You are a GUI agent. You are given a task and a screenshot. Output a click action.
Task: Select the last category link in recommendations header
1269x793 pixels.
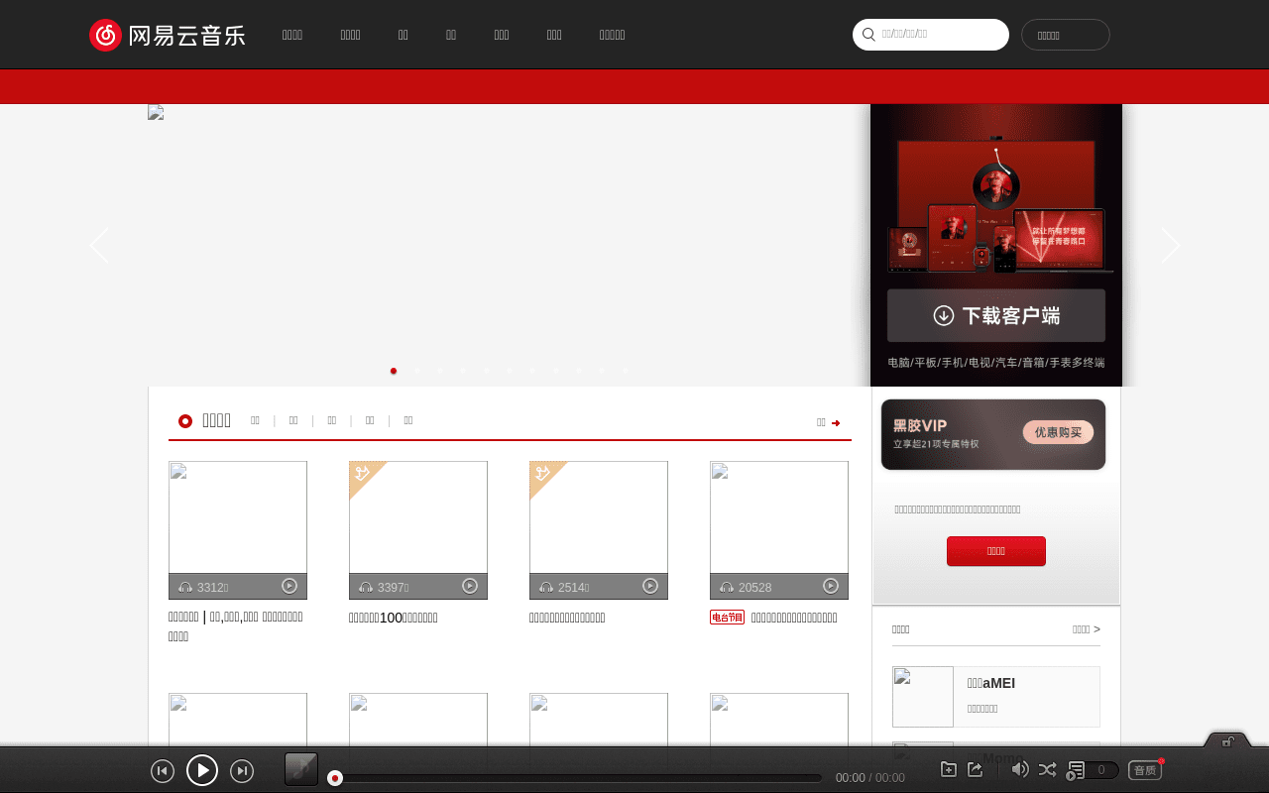pos(408,420)
